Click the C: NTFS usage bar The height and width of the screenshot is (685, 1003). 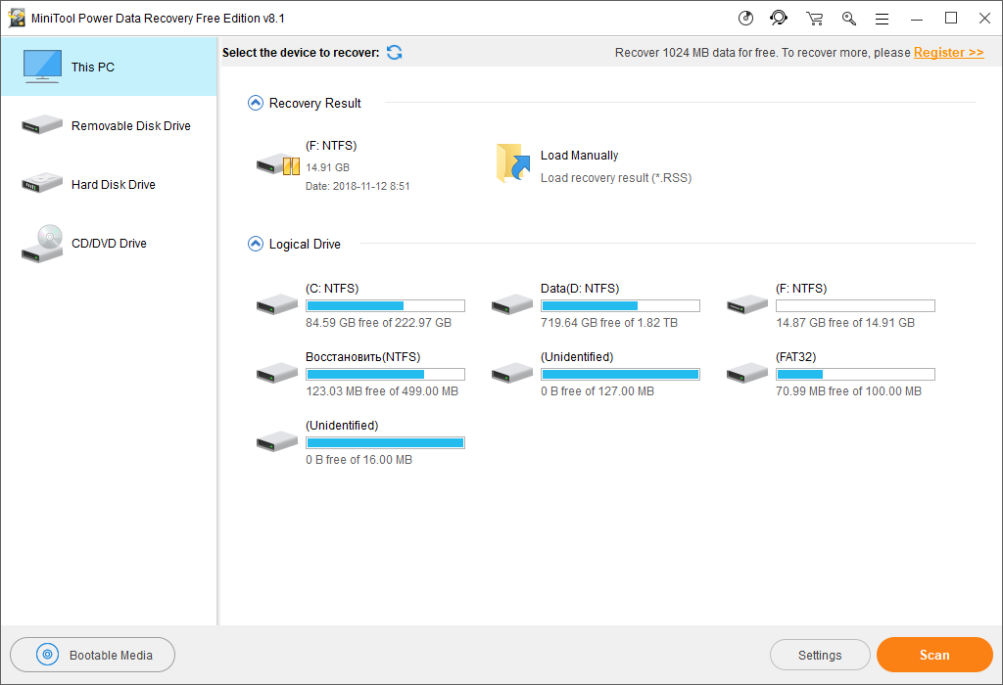pyautogui.click(x=385, y=306)
